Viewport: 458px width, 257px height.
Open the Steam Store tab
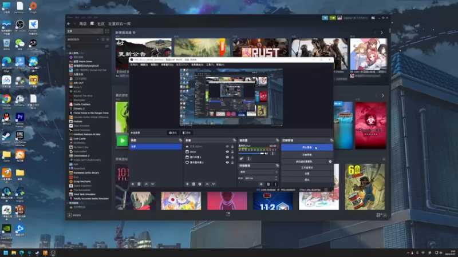click(x=83, y=23)
